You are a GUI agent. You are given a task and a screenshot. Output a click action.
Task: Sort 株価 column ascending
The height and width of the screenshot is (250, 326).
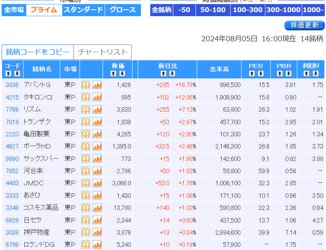tap(113, 74)
